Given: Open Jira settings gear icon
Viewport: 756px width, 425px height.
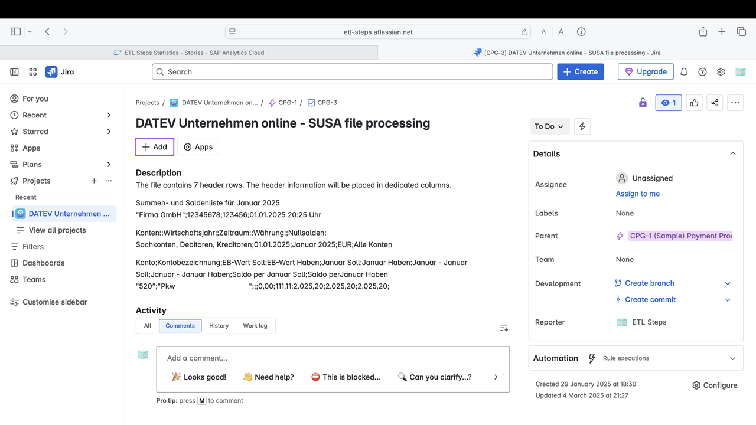Looking at the screenshot, I should click(721, 71).
